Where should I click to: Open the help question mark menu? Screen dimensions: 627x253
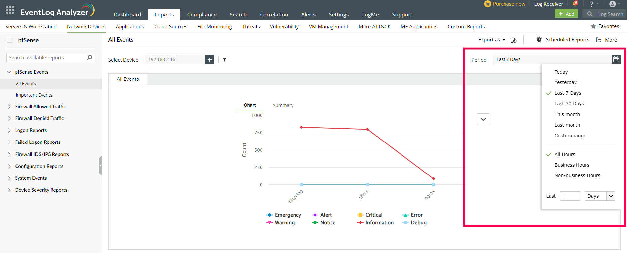(592, 4)
